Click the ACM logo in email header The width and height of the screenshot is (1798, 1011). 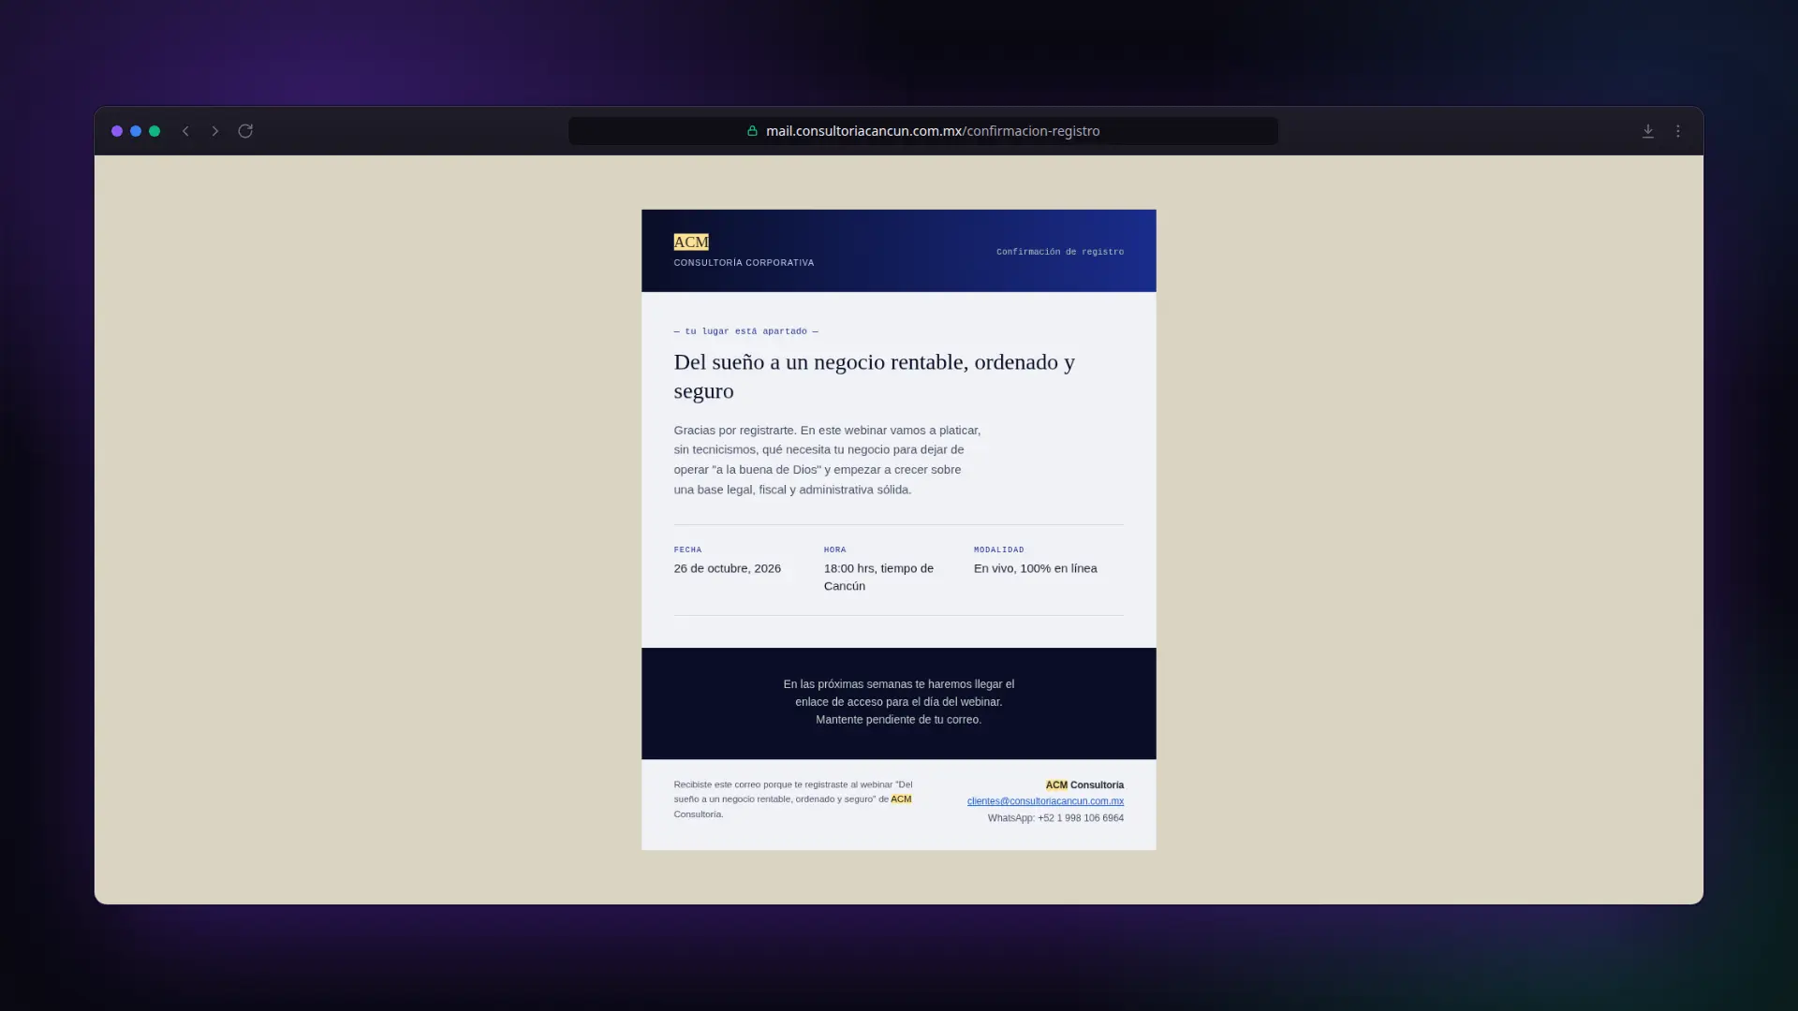pos(691,242)
